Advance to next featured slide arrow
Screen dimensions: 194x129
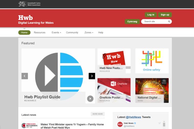tap(92, 76)
